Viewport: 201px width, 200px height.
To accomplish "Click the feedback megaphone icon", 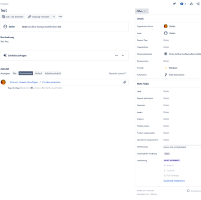I will point(175,4).
